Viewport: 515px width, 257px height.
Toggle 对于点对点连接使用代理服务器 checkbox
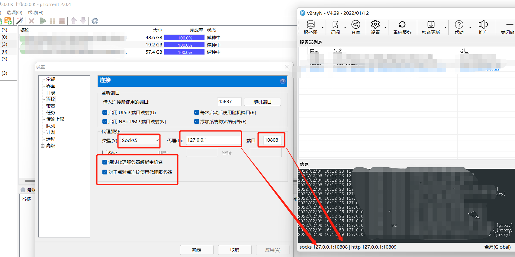click(105, 172)
